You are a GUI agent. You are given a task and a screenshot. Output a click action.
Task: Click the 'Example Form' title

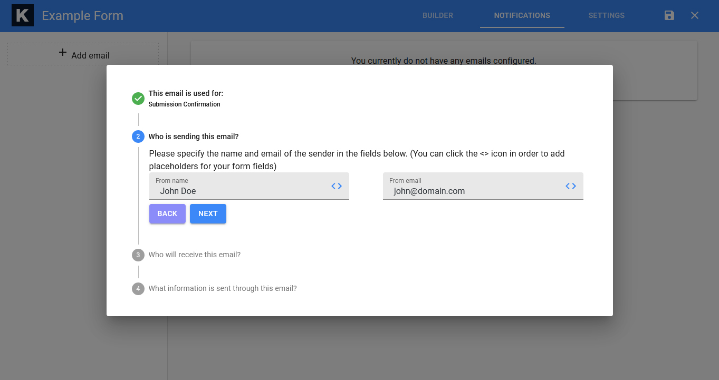pyautogui.click(x=83, y=16)
